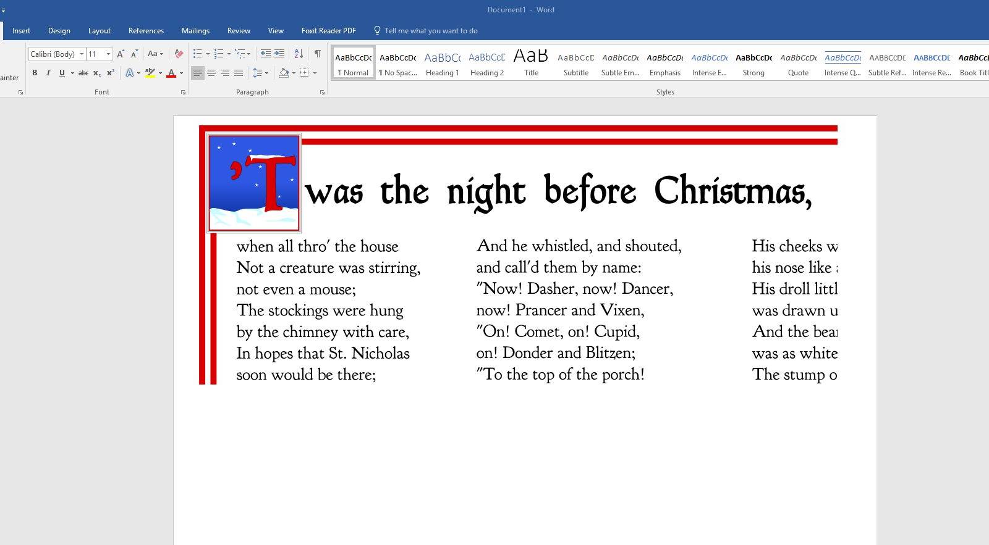Toggle align left paragraph alignment
989x545 pixels.
click(x=197, y=73)
